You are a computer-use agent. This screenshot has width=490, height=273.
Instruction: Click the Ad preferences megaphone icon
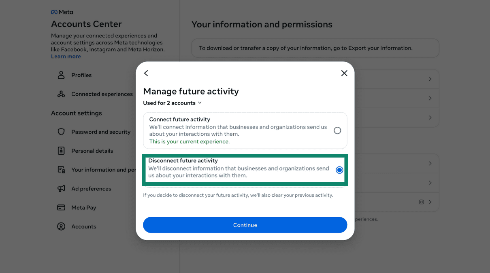(x=61, y=189)
